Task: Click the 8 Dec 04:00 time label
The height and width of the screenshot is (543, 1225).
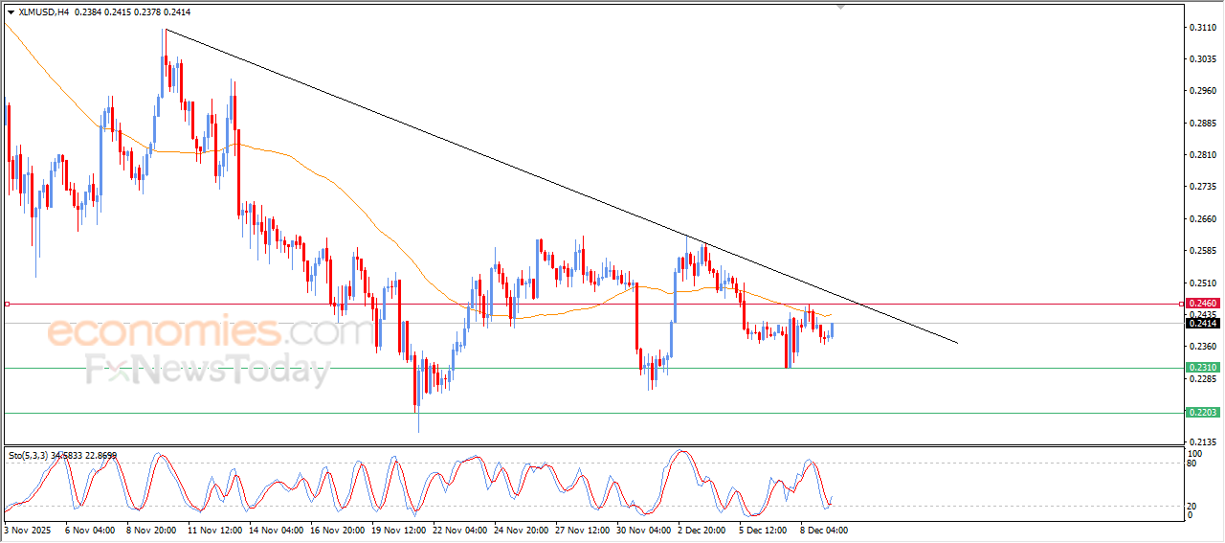Action: pyautogui.click(x=823, y=530)
